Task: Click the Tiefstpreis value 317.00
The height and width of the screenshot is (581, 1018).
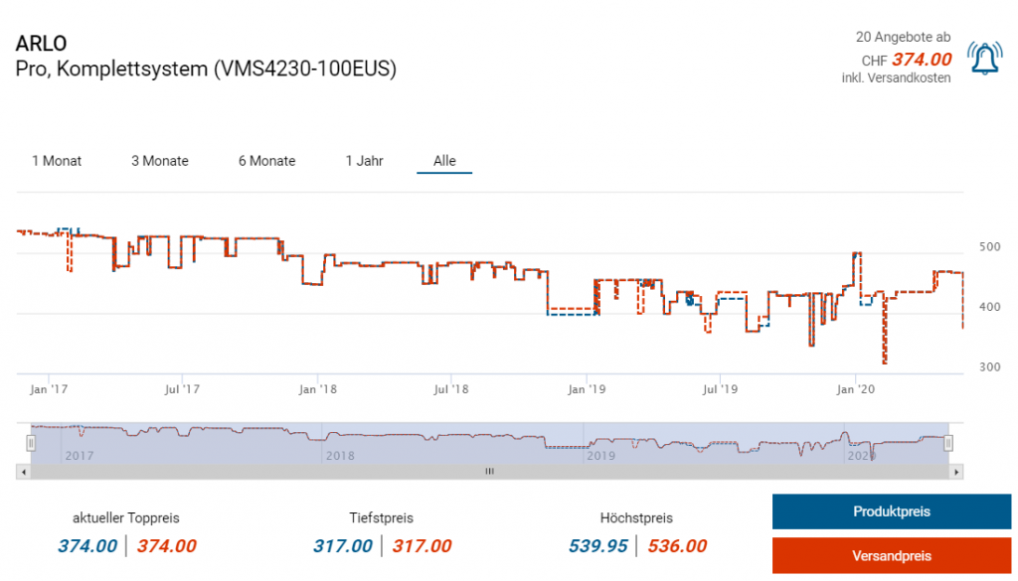Action: pyautogui.click(x=344, y=546)
